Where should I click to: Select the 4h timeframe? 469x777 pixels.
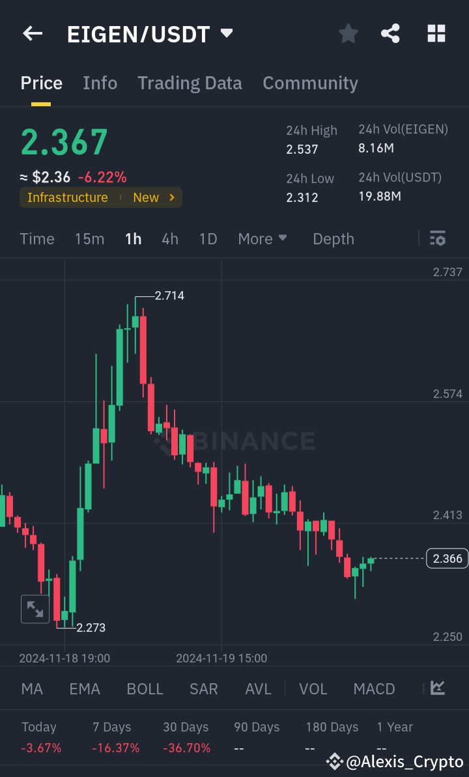(169, 239)
